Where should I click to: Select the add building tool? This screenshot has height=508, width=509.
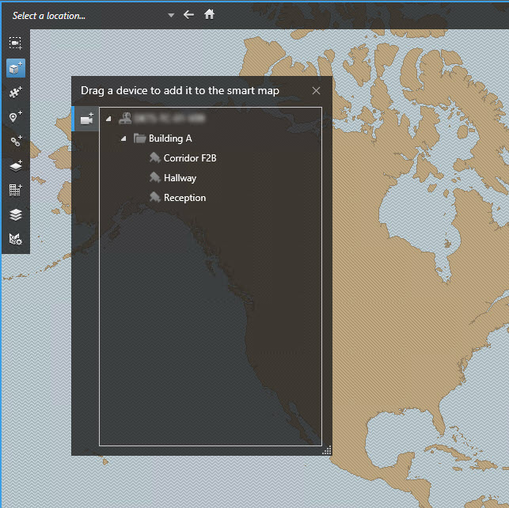click(x=16, y=190)
